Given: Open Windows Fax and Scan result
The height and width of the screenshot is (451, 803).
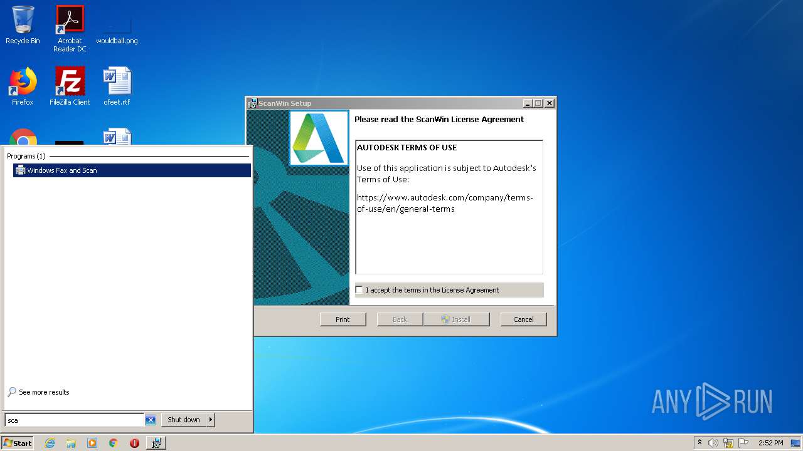Looking at the screenshot, I should [132, 170].
